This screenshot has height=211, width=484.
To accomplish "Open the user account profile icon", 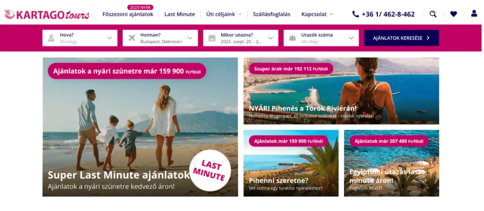I will pos(474,14).
